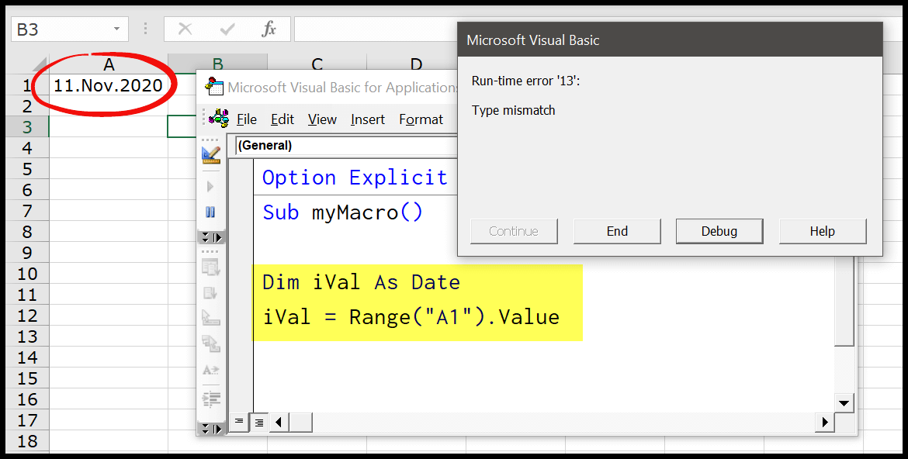Select the Complete Word icon in the Edit toolbar
Image resolution: width=908 pixels, height=459 pixels.
(x=211, y=371)
